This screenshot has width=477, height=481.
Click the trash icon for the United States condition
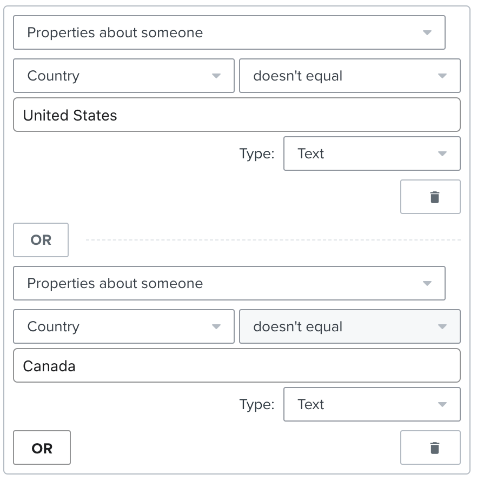coord(430,197)
